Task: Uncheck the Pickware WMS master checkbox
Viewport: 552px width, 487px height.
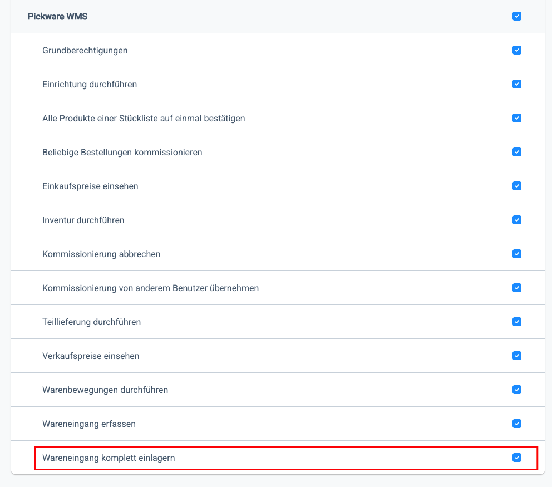Action: 517,16
